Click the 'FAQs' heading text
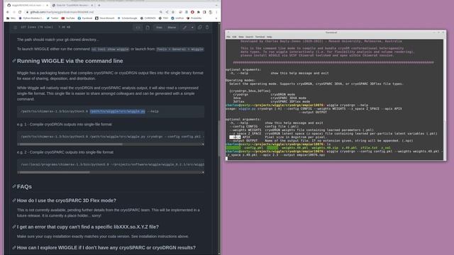454x255 pixels. tap(24, 187)
